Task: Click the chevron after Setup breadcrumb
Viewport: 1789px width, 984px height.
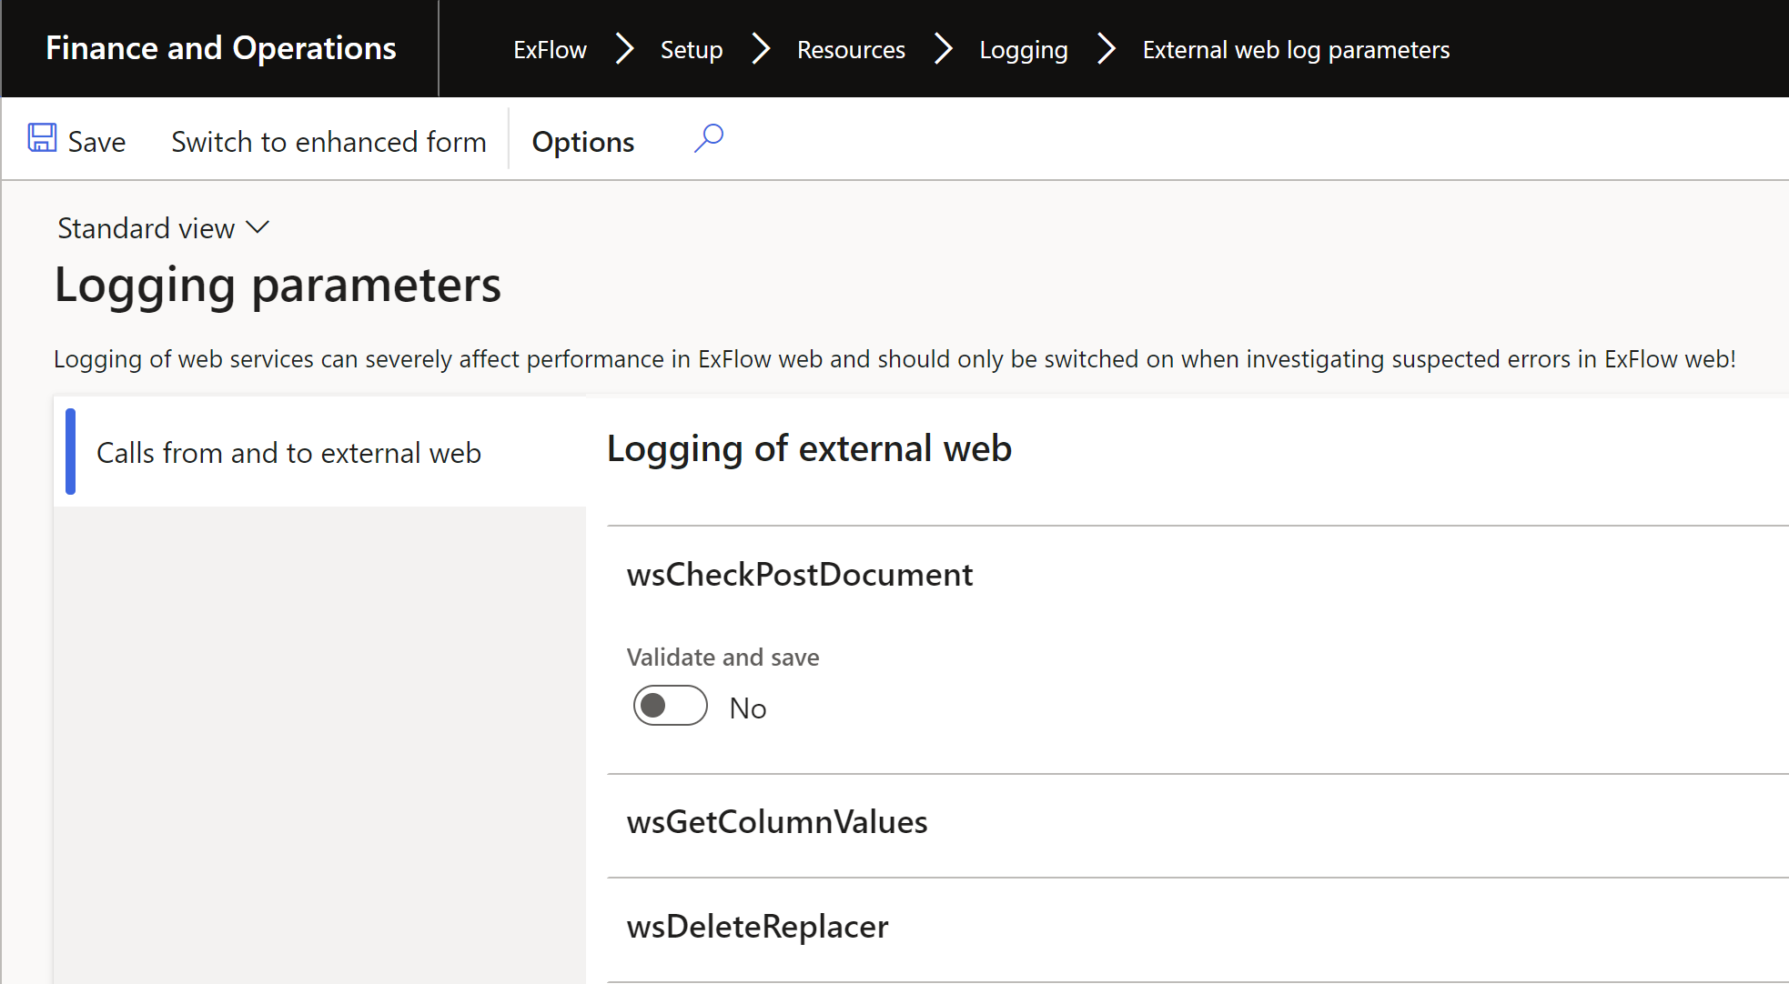Action: (761, 49)
